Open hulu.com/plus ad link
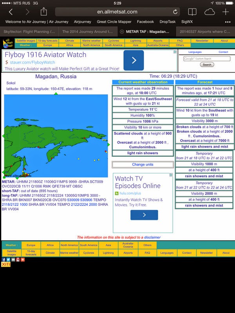Image resolution: width=235 pixels, height=313 pixels. pos(130,193)
